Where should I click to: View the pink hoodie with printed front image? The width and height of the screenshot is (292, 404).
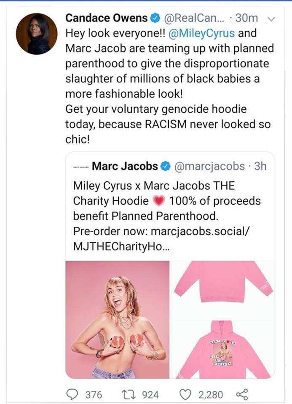point(223,350)
